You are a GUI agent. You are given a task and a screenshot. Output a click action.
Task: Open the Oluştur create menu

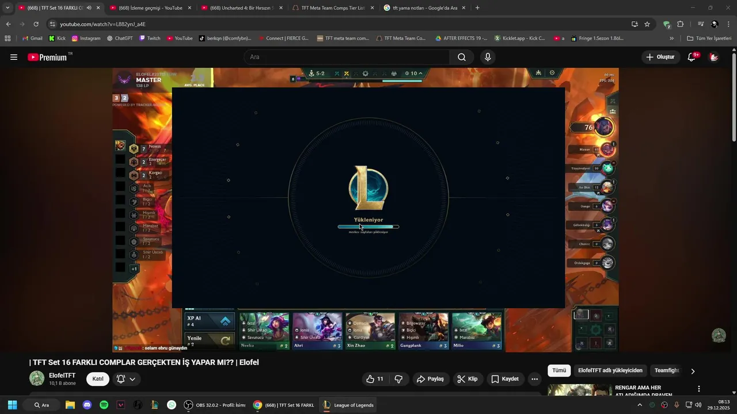pyautogui.click(x=660, y=57)
